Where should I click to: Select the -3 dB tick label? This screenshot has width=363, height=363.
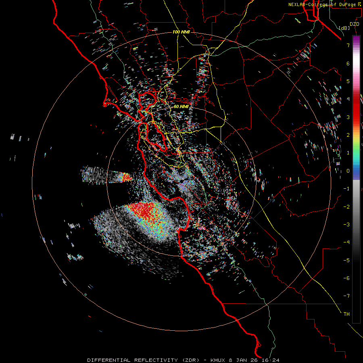(346, 224)
